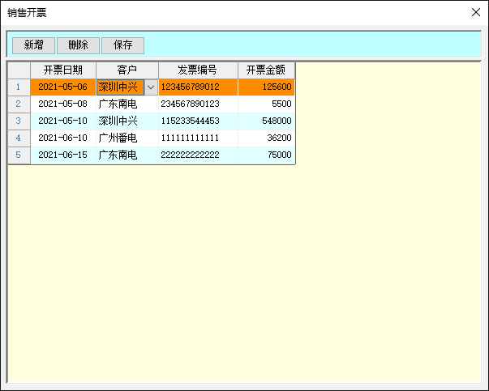Close the 销售开票 window
489x391 pixels.
click(x=476, y=12)
